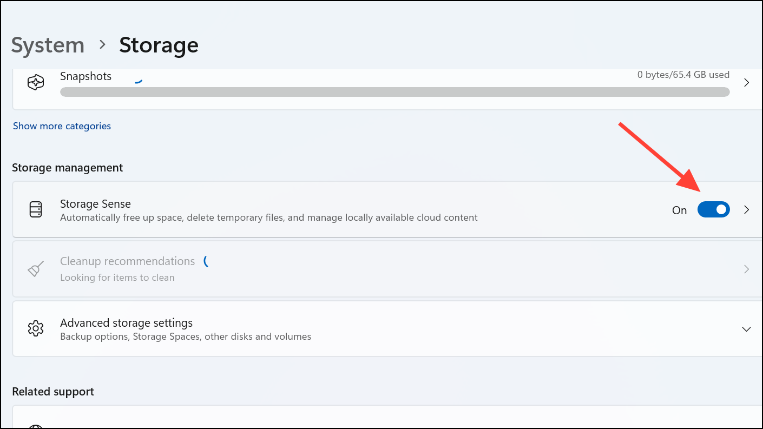Click the Snapshots label text
Image resolution: width=763 pixels, height=429 pixels.
click(x=85, y=76)
